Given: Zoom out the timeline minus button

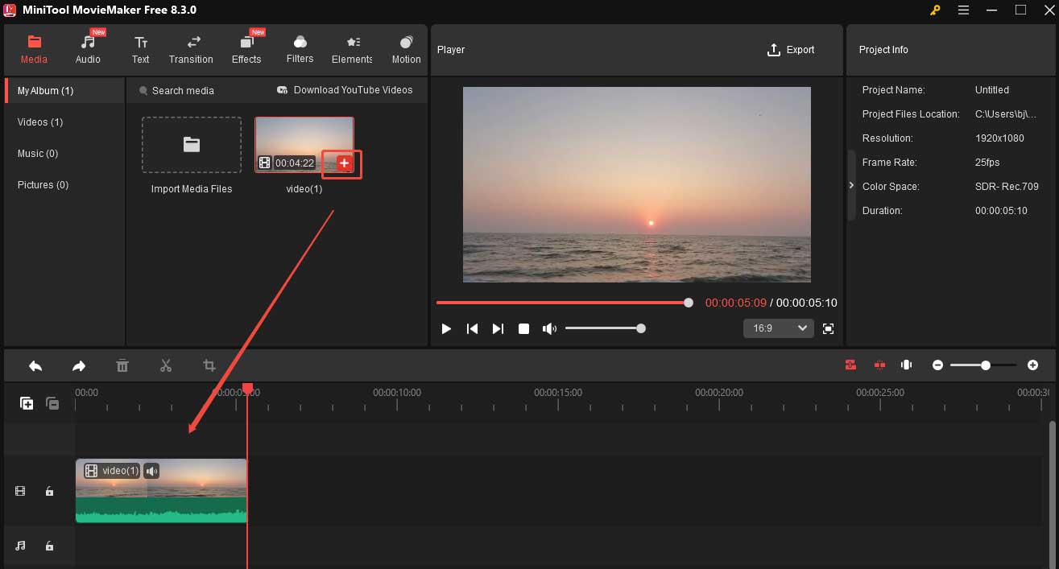Looking at the screenshot, I should [x=937, y=365].
